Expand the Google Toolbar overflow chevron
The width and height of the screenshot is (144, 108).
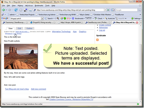[x=126, y=19]
